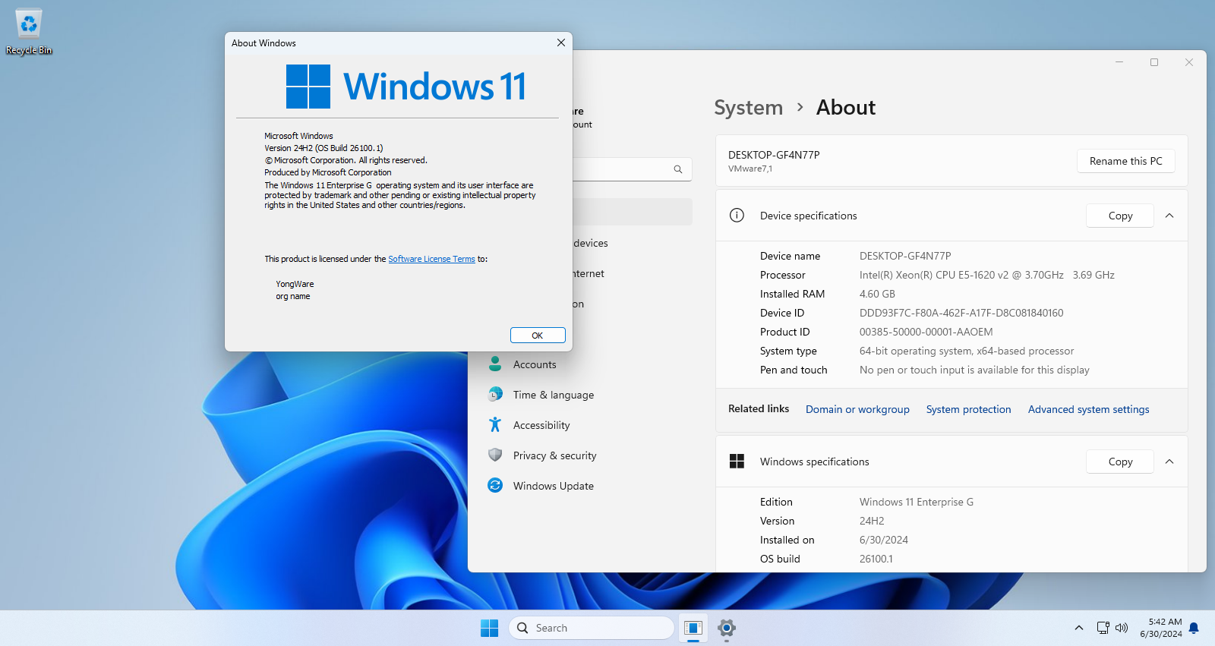The width and height of the screenshot is (1215, 646).
Task: Click the volume speaker tray icon
Action: pyautogui.click(x=1122, y=628)
